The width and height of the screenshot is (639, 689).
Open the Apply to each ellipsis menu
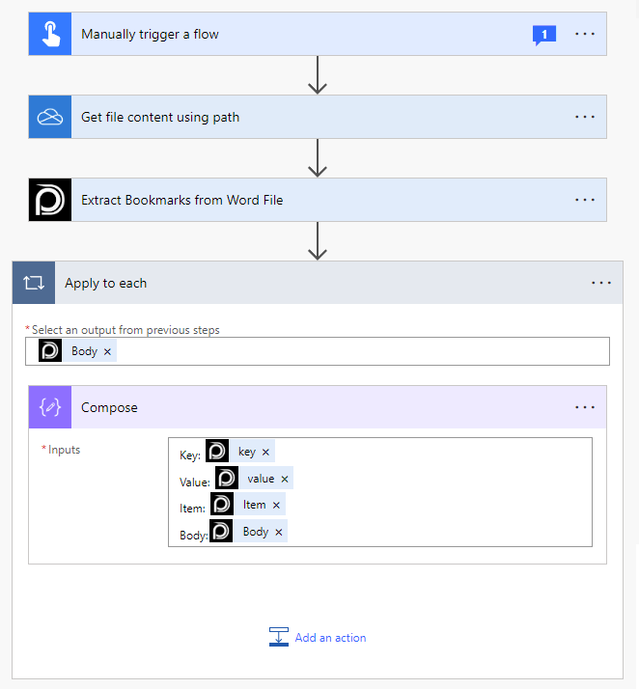point(601,283)
